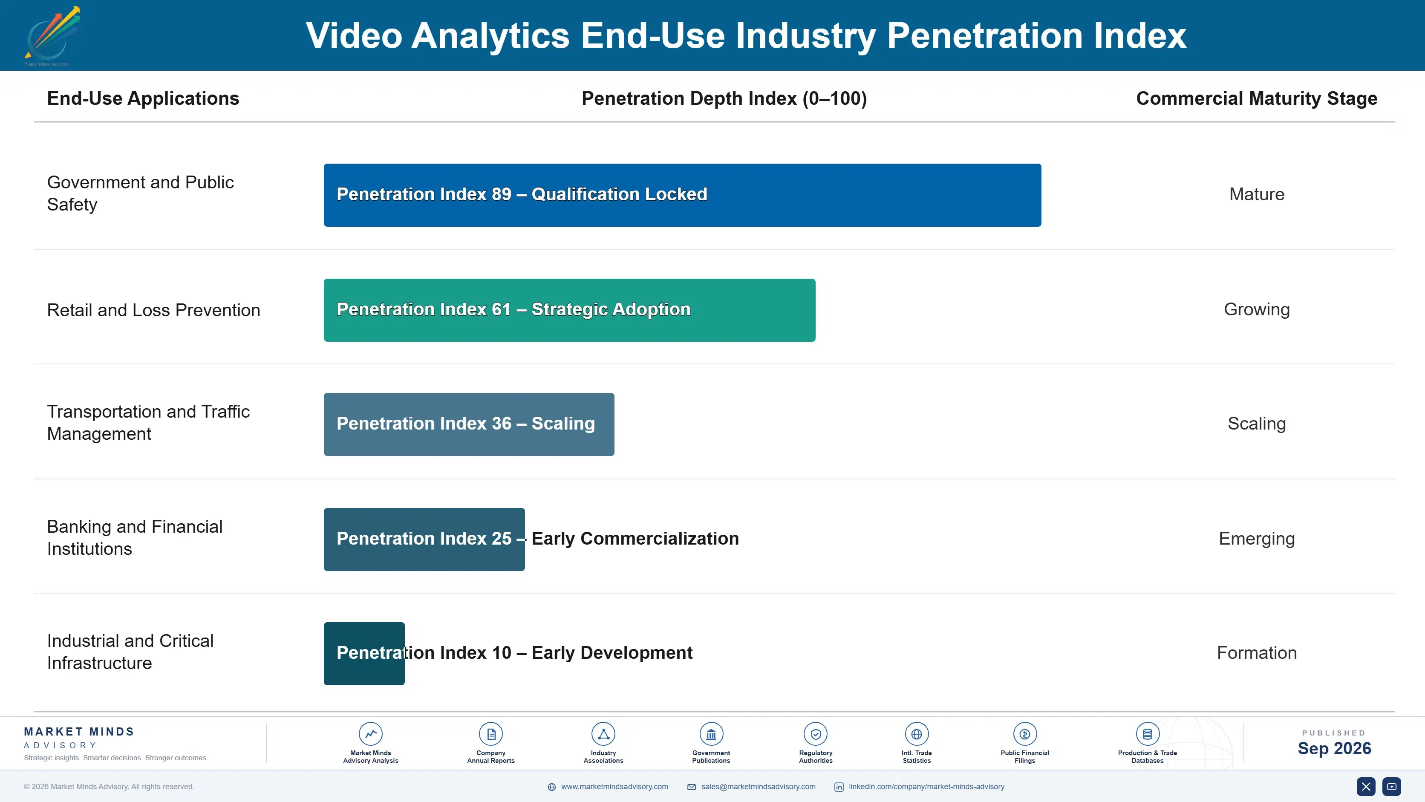The height and width of the screenshot is (802, 1425).
Task: Select the Penetration Index 89 bar
Action: pos(682,195)
